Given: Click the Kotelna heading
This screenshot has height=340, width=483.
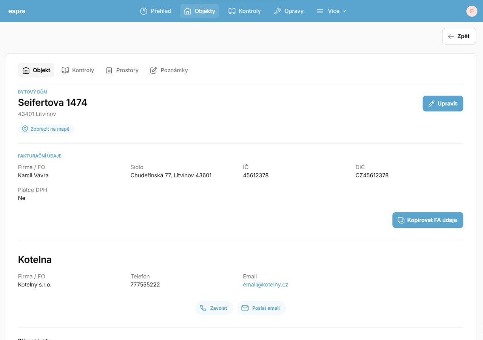Looking at the screenshot, I should pos(35,260).
